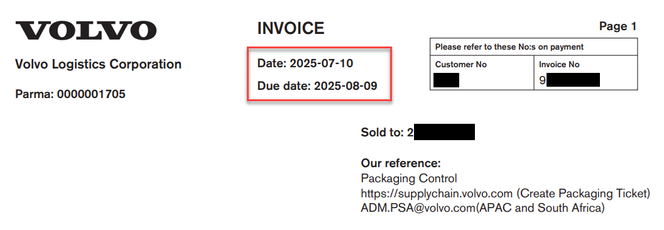Click the redacted Sold to number
This screenshot has height=230, width=664.
click(444, 132)
